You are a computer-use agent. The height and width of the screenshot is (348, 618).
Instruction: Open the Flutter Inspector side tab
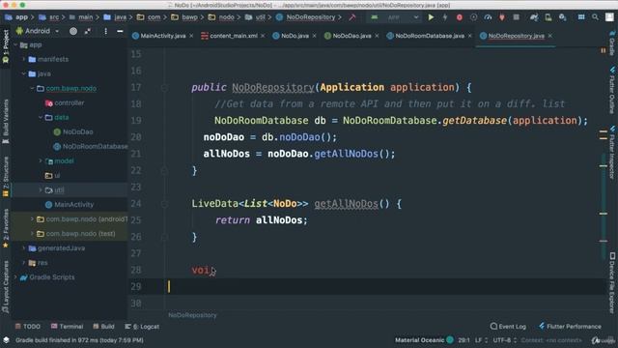(x=612, y=153)
